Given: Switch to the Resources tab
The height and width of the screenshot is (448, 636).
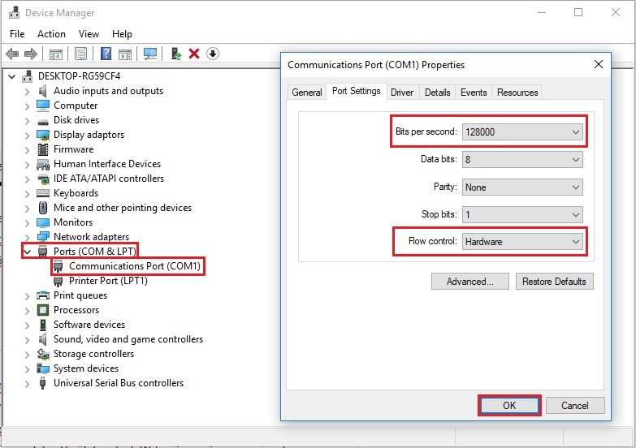Looking at the screenshot, I should [x=517, y=93].
